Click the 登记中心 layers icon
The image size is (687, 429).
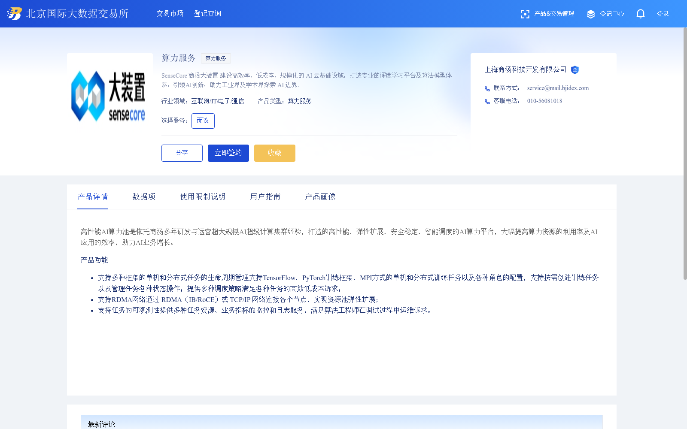point(591,14)
